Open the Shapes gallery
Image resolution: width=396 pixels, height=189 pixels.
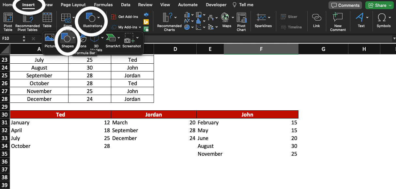click(x=68, y=39)
